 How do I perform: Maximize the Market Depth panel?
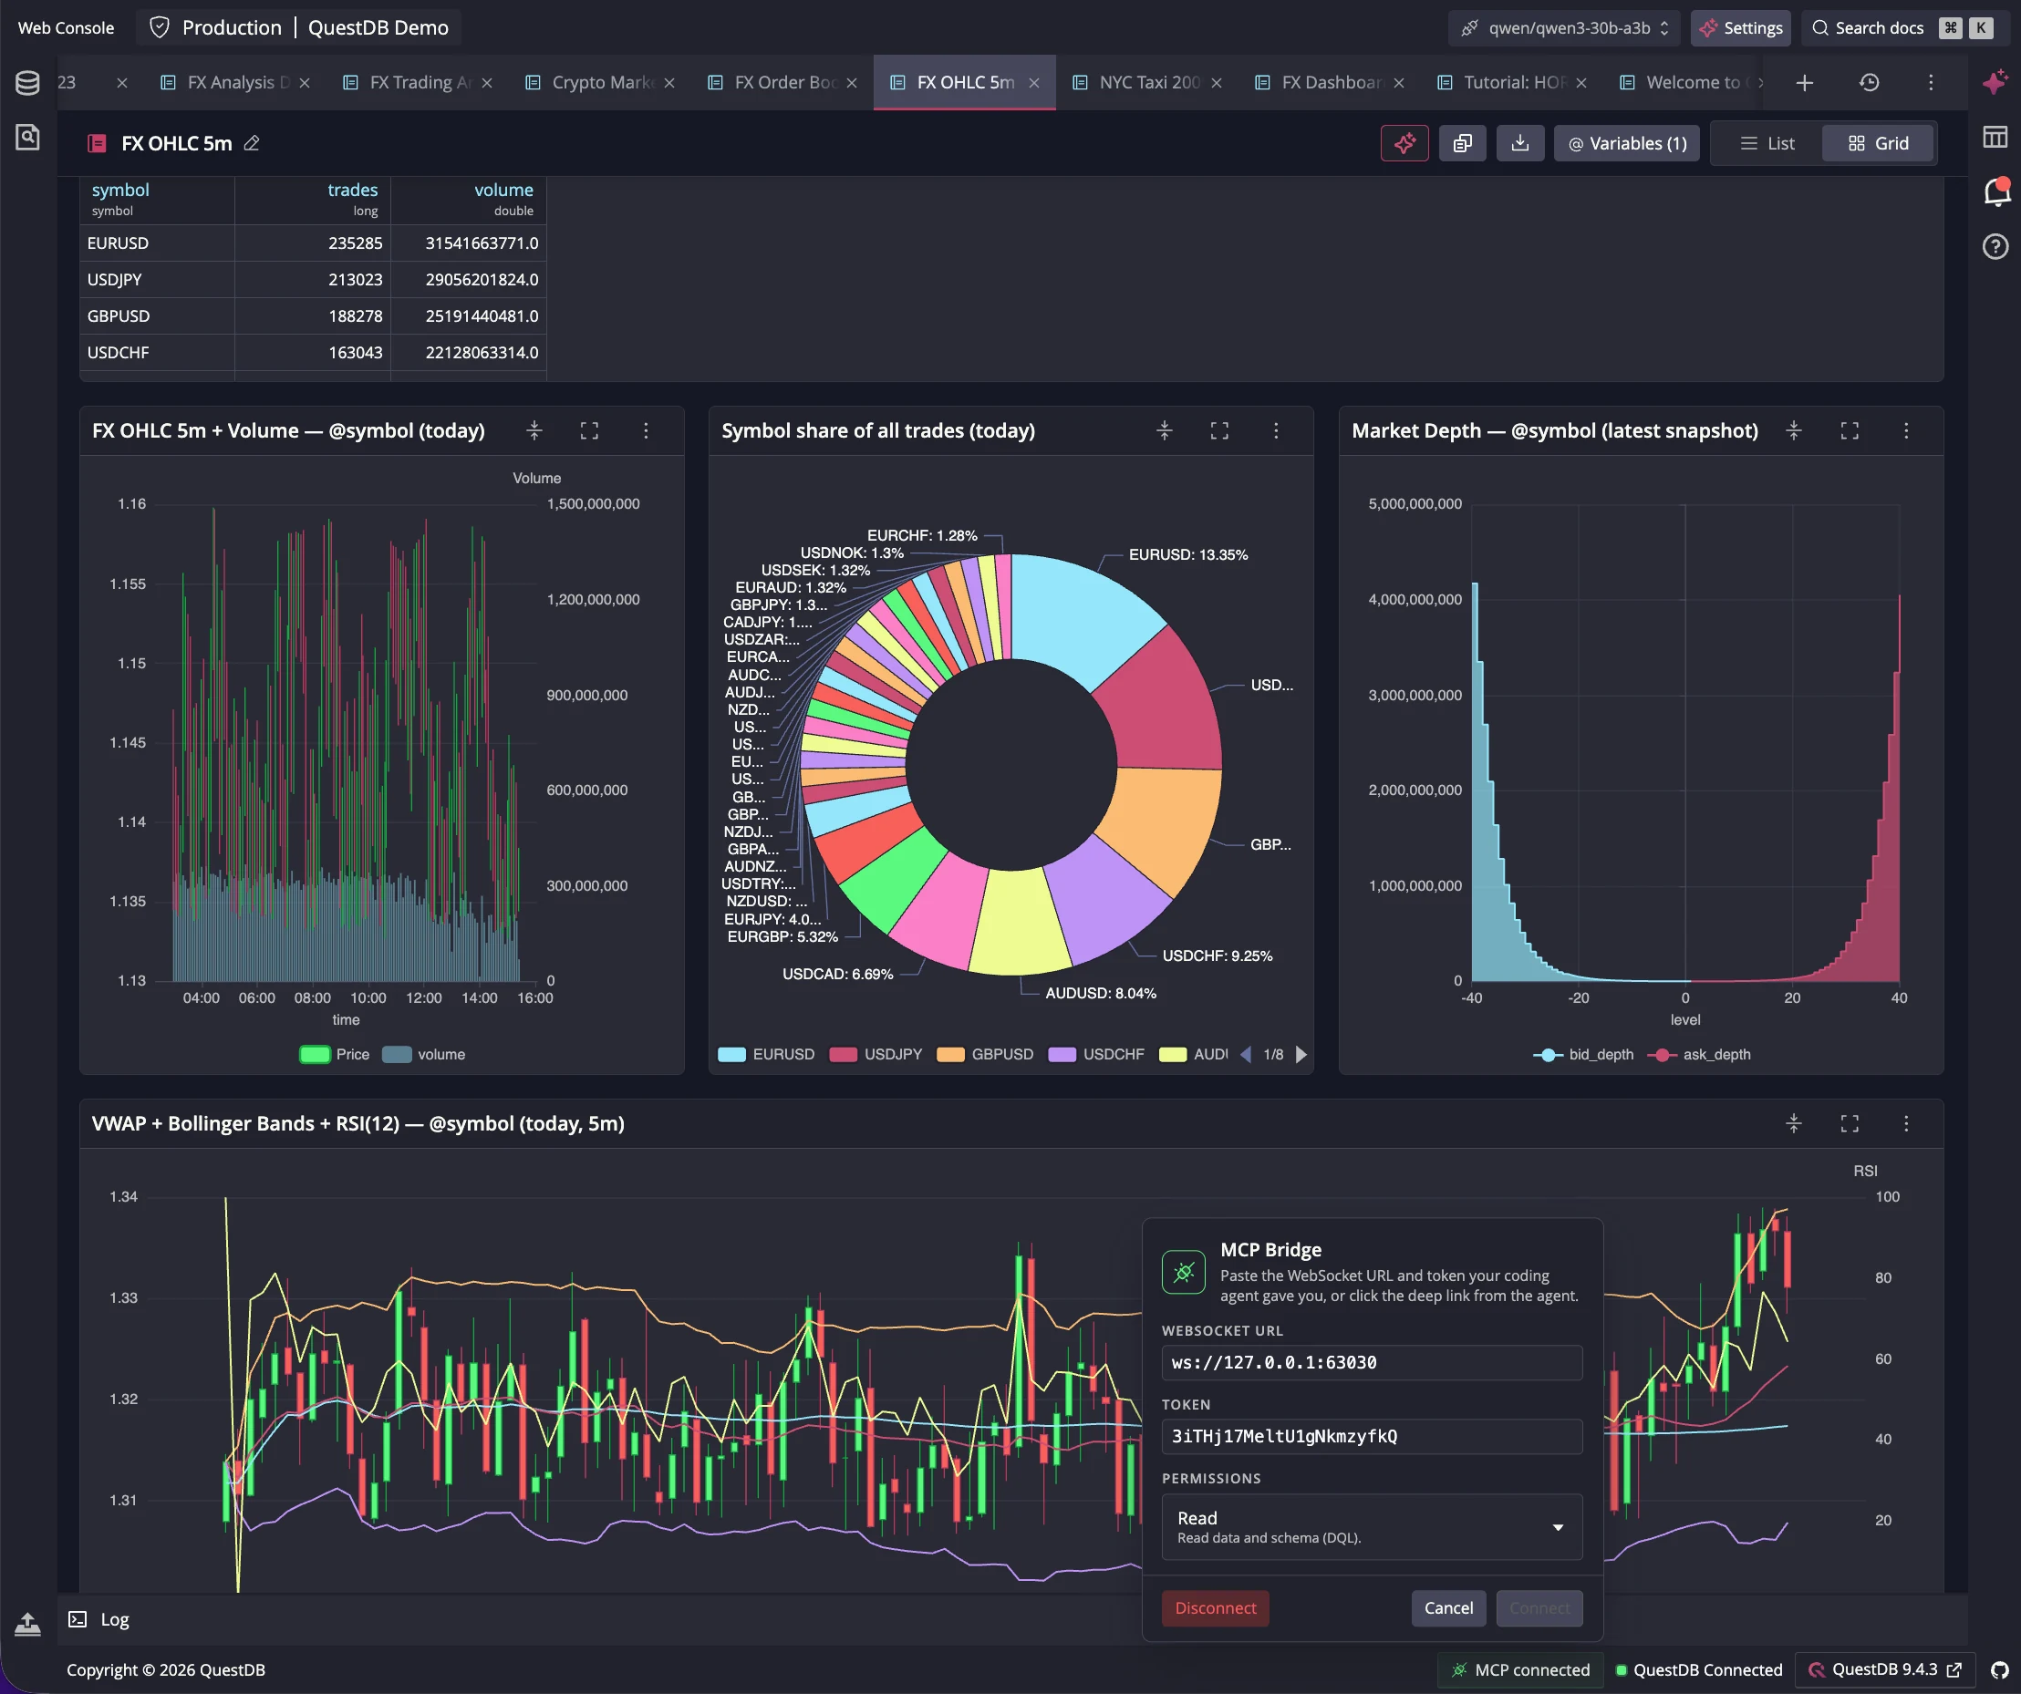1850,431
